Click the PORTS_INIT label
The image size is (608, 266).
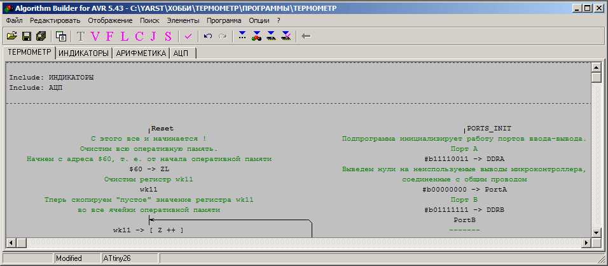[489, 129]
